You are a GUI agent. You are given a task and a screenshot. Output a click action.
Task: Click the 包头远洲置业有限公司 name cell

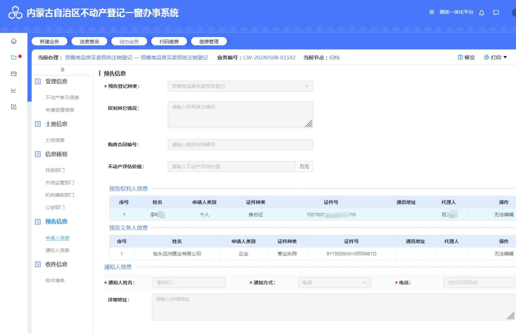177,254
